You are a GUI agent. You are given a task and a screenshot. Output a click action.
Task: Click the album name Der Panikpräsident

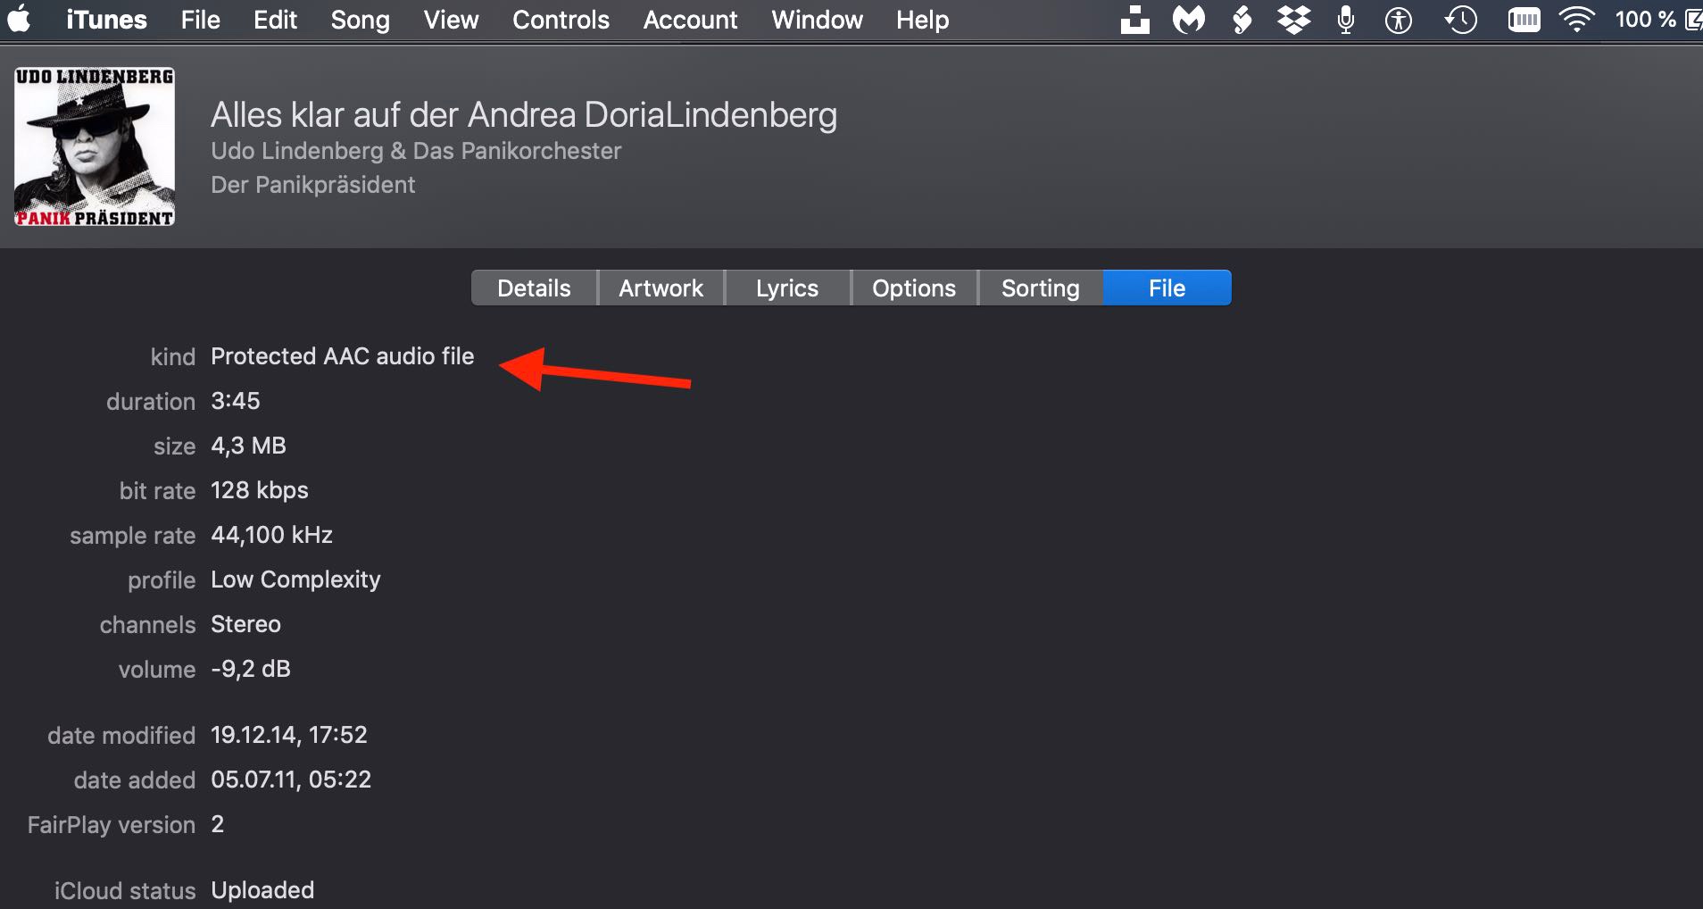click(x=313, y=185)
